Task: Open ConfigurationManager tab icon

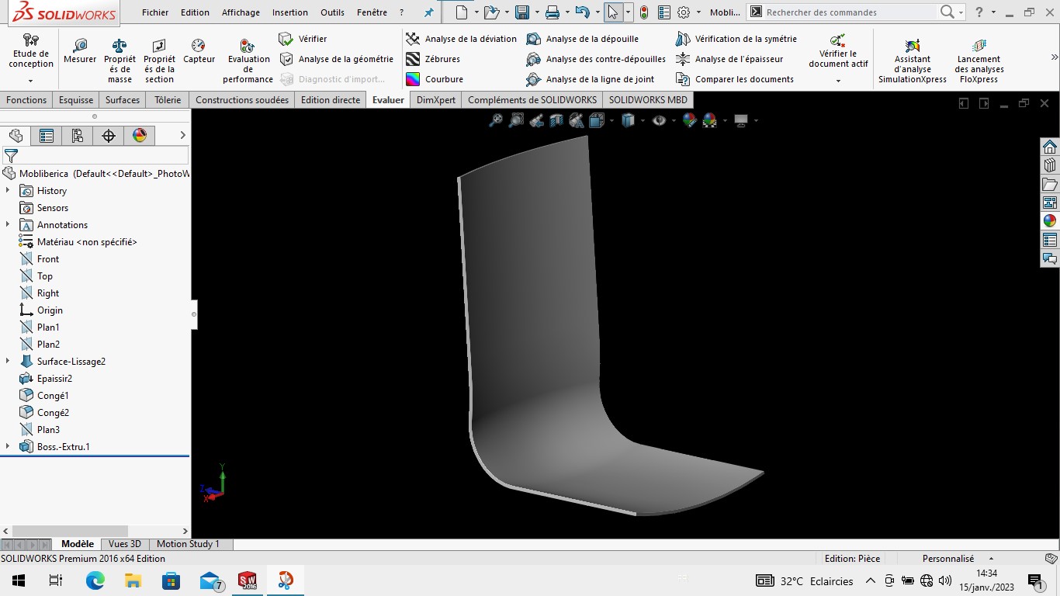Action: tap(78, 136)
